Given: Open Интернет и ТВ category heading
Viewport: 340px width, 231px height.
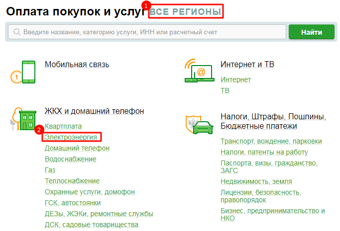Looking at the screenshot, I should click(247, 64).
